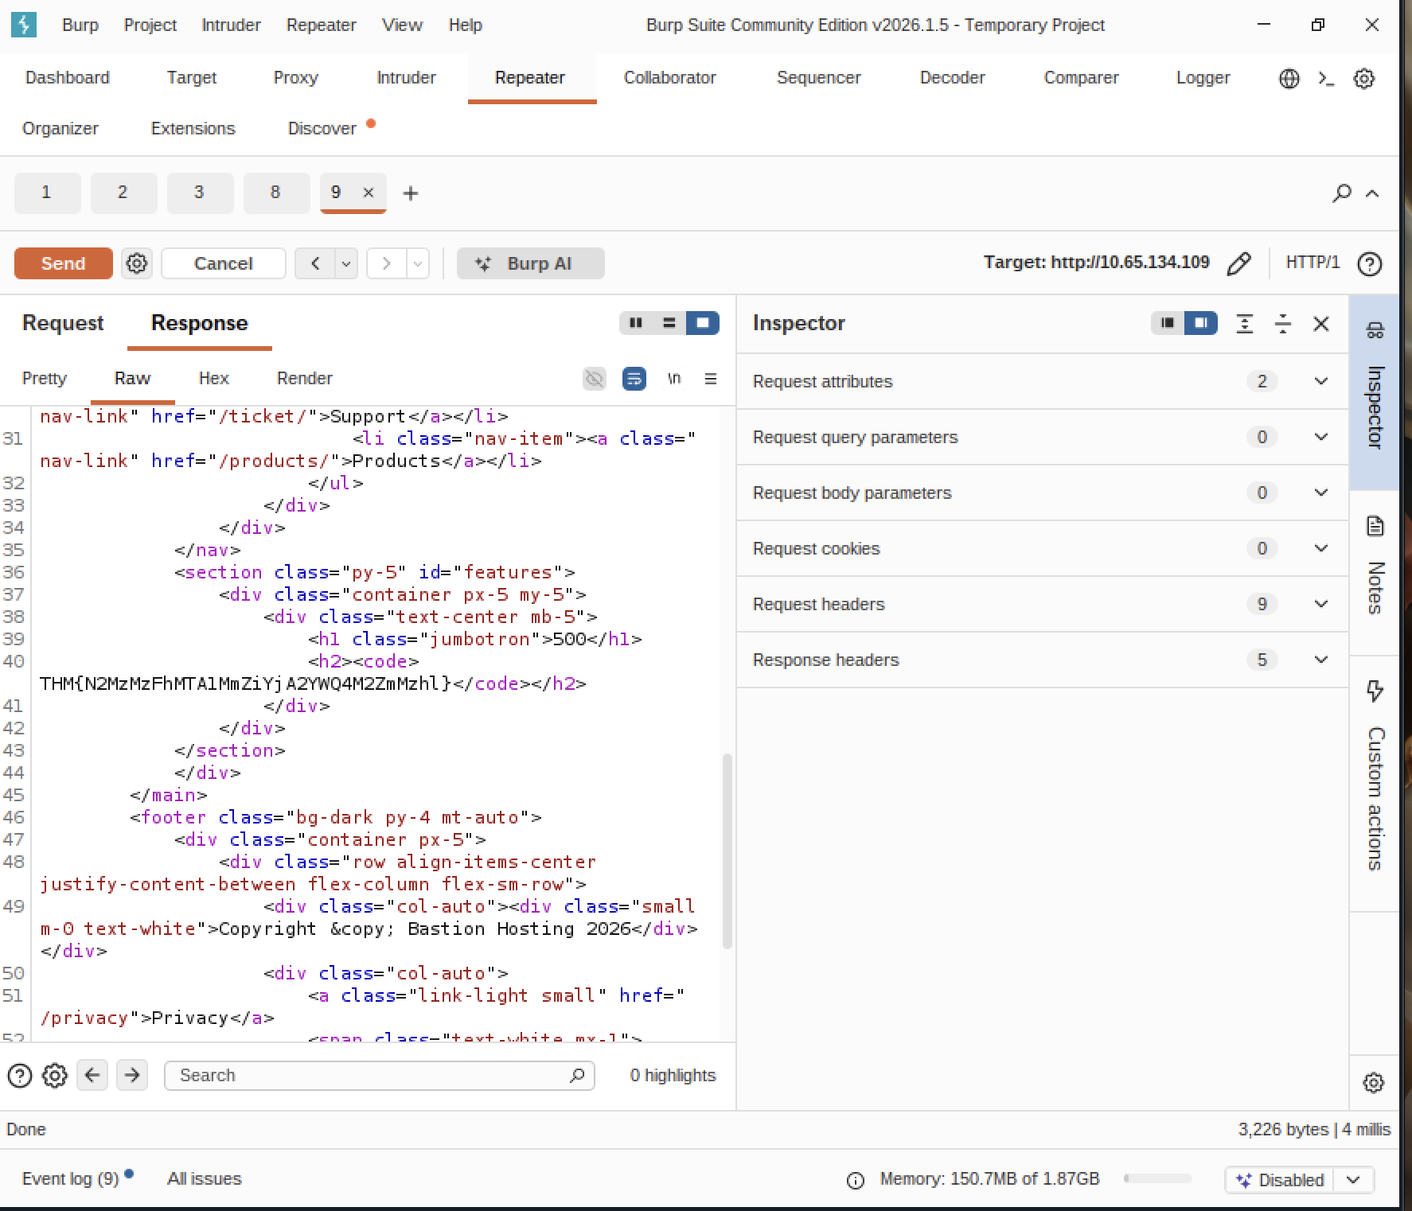
Task: Toggle hidden non-printable characters eye icon
Action: 595,379
